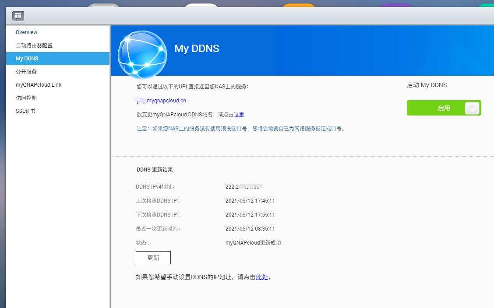This screenshot has width=494, height=308.
Task: Open 自动路由器配置 settings page
Action: pos(34,45)
